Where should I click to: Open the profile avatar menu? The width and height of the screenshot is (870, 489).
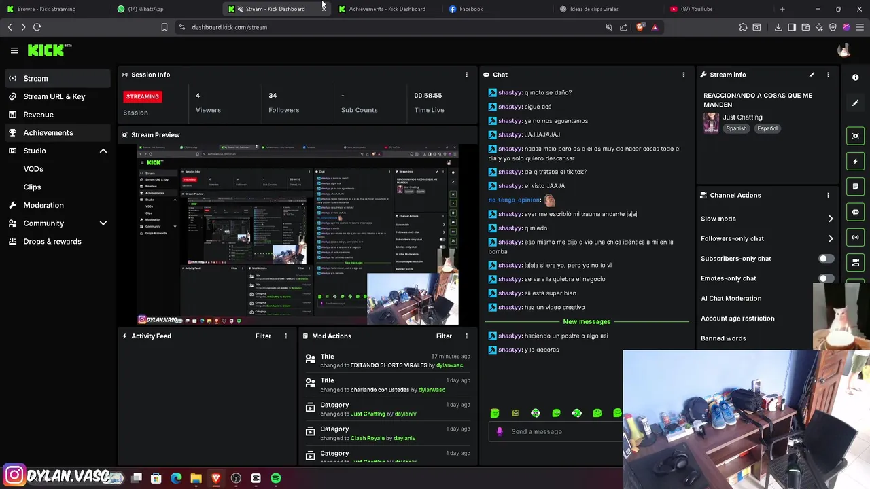[x=844, y=50]
